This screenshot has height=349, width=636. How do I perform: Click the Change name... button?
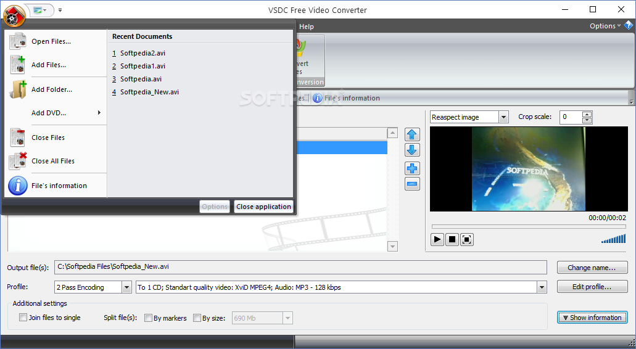coord(592,268)
